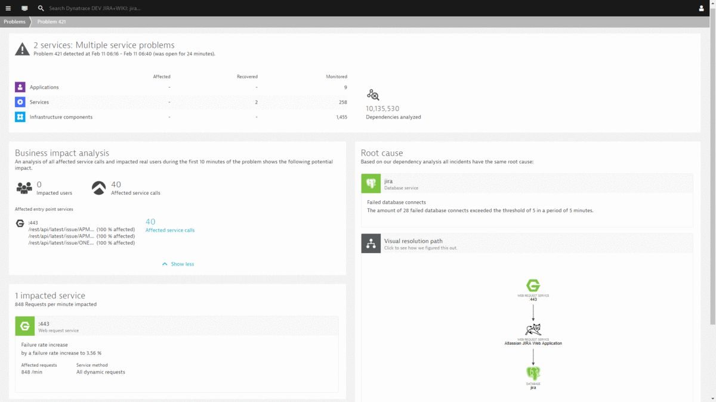
Task: Select the Tomcat icon for Atlassian JIRA Web Application
Action: coord(533,329)
